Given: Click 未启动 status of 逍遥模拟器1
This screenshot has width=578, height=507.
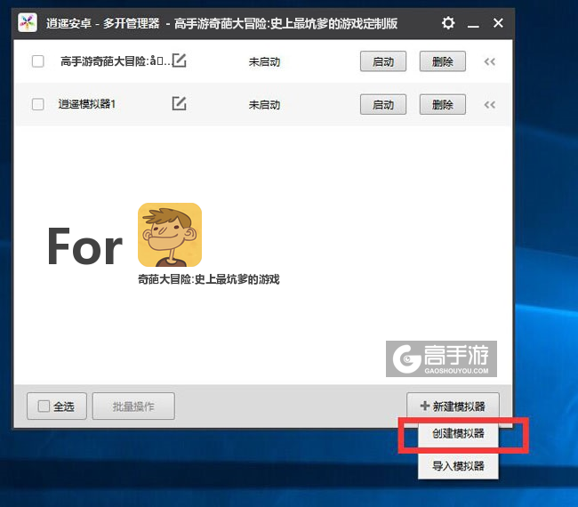Looking at the screenshot, I should coord(264,105).
